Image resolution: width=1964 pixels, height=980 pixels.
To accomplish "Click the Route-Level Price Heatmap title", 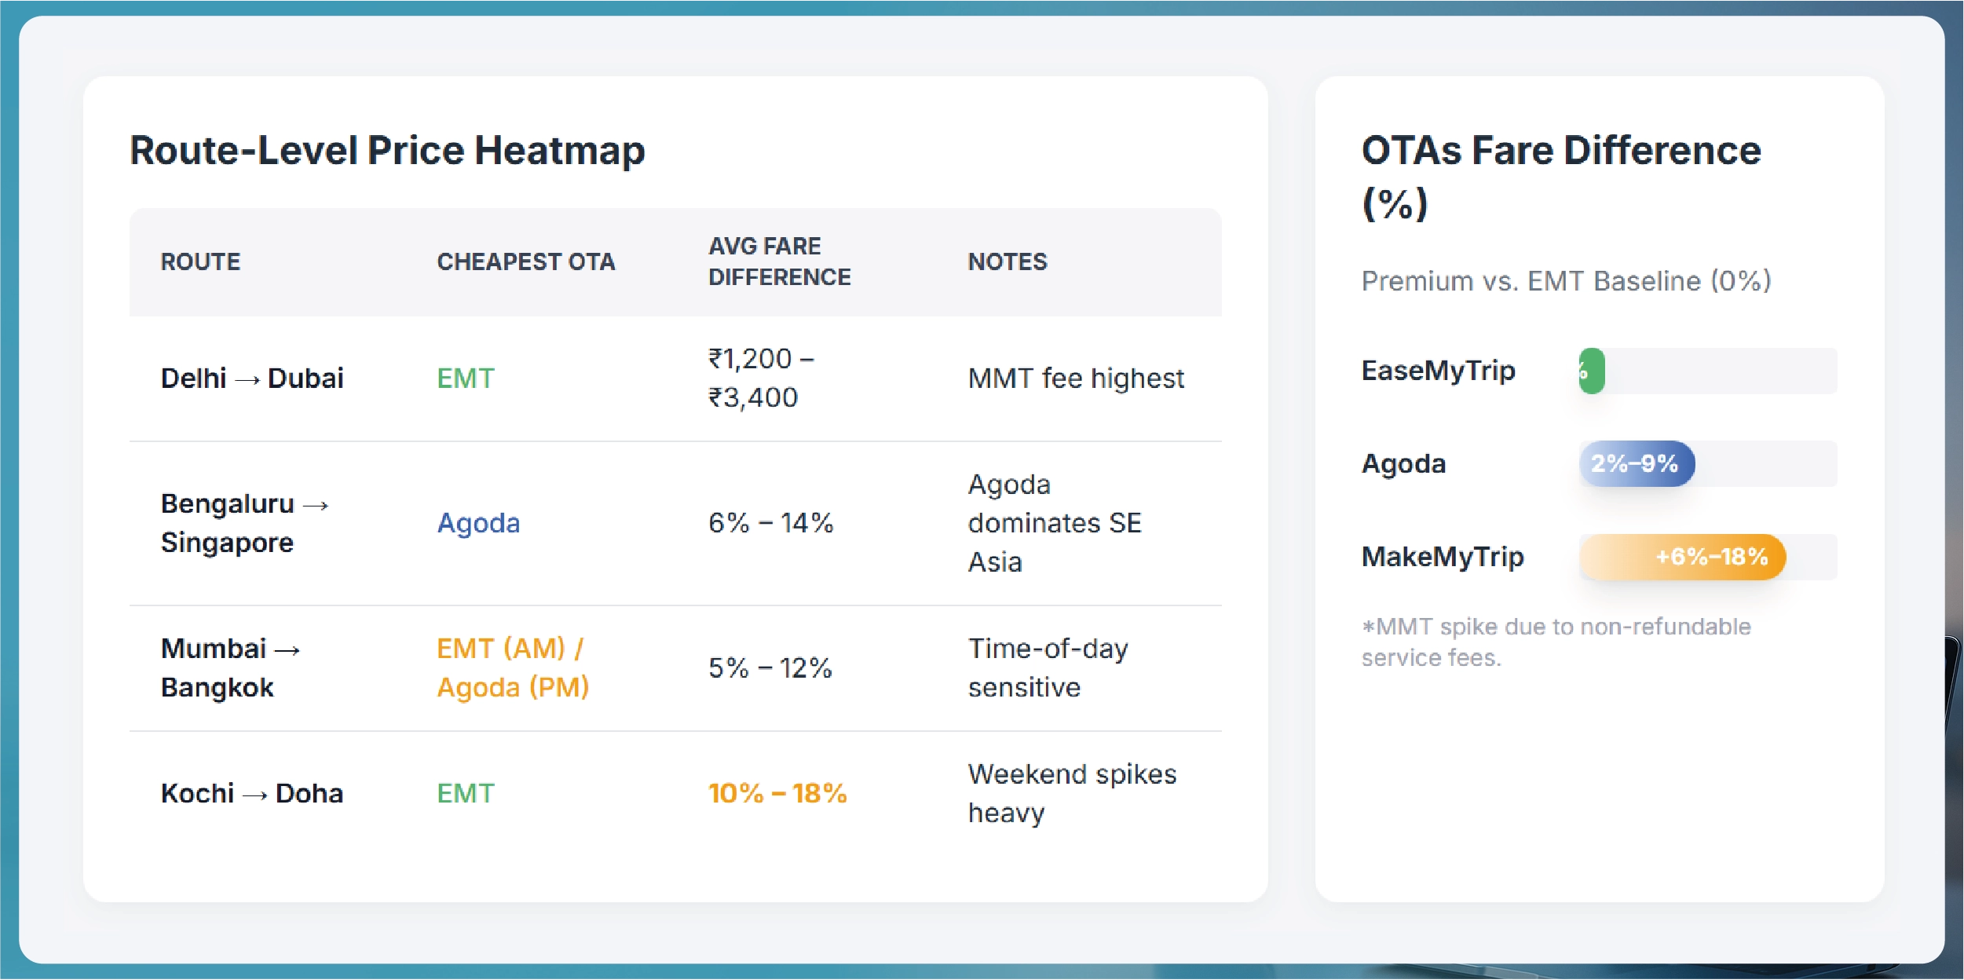I will click(x=387, y=150).
